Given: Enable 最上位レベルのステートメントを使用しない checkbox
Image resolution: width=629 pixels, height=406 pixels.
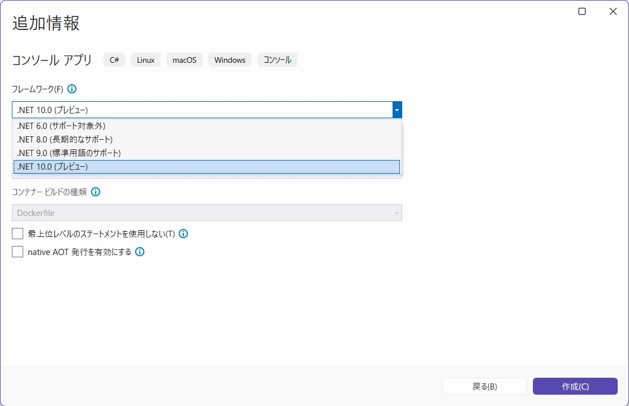Looking at the screenshot, I should click(18, 234).
